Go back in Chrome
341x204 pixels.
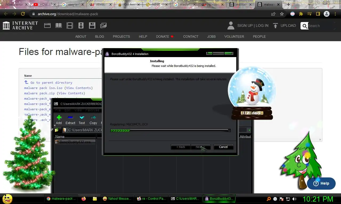coord(6,14)
